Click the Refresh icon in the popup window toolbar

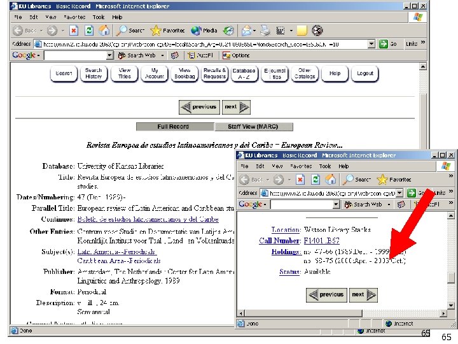point(315,180)
